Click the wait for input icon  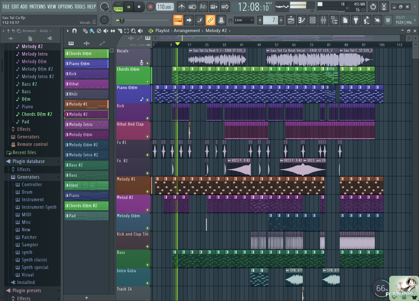(192, 7)
